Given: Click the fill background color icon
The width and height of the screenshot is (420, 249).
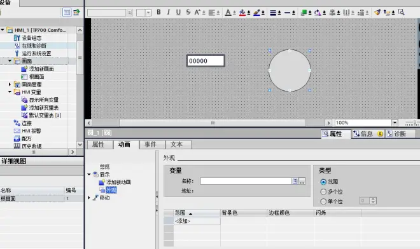Looking at the screenshot, I should tap(242, 13).
